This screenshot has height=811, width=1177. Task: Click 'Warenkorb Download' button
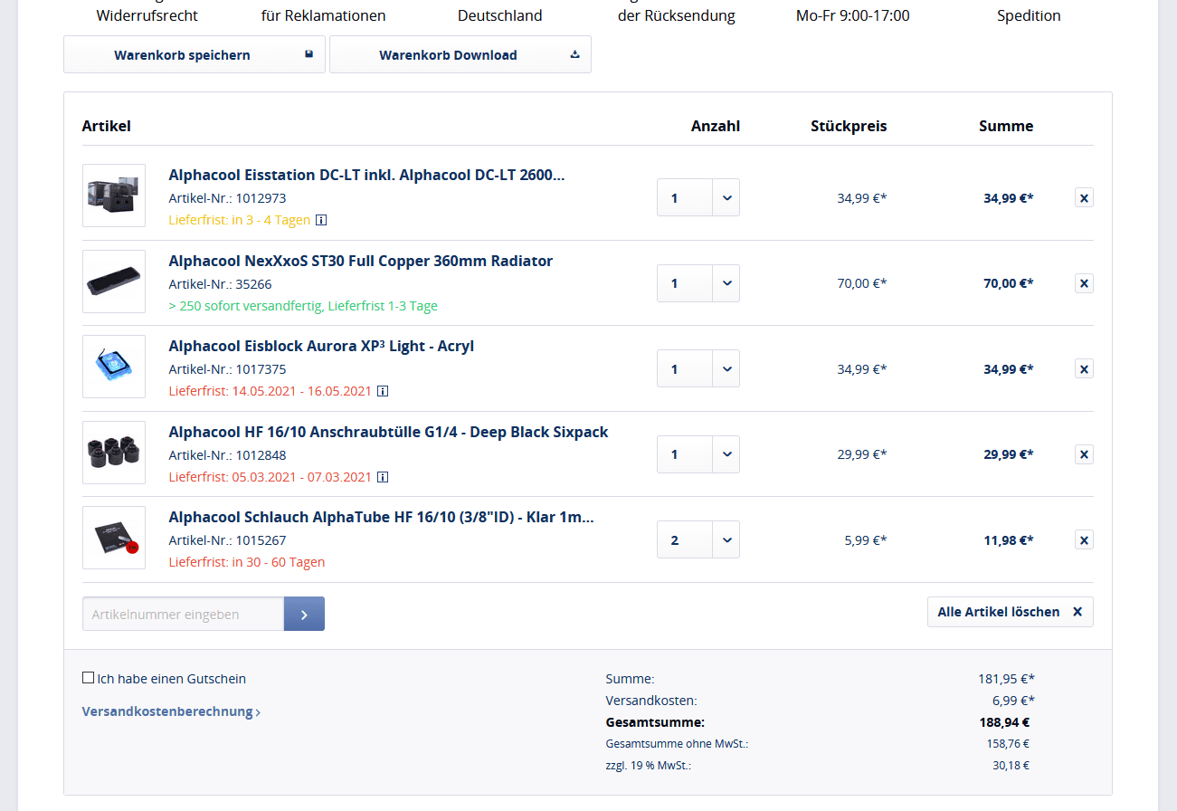pos(460,55)
